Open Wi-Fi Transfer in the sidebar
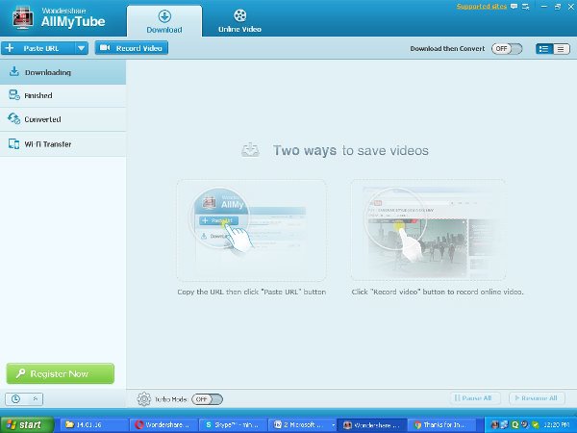Viewport: 577px width, 433px height. [63, 144]
